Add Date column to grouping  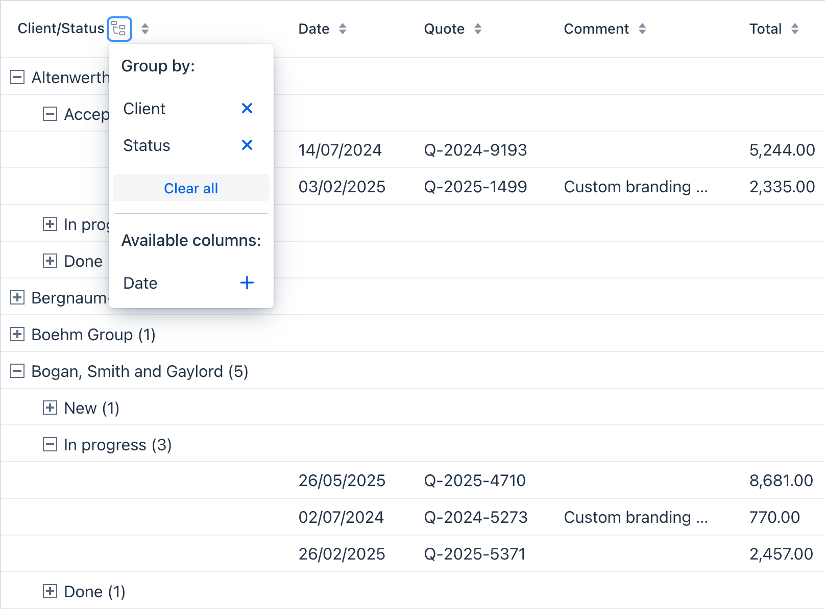pos(247,283)
